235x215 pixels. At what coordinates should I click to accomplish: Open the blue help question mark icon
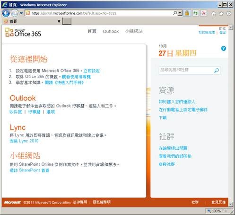pos(224,48)
